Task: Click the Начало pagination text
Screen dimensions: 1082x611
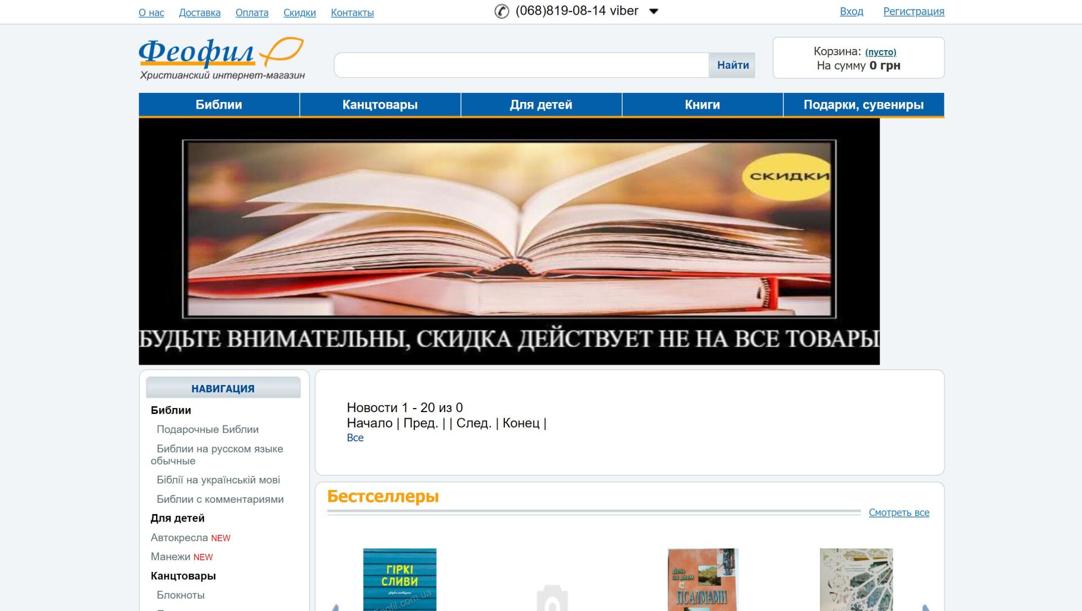Action: pos(370,423)
